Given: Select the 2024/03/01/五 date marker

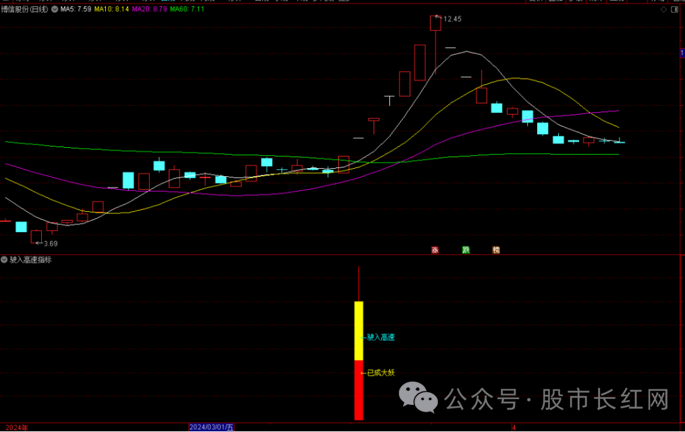Looking at the screenshot, I should click(212, 427).
